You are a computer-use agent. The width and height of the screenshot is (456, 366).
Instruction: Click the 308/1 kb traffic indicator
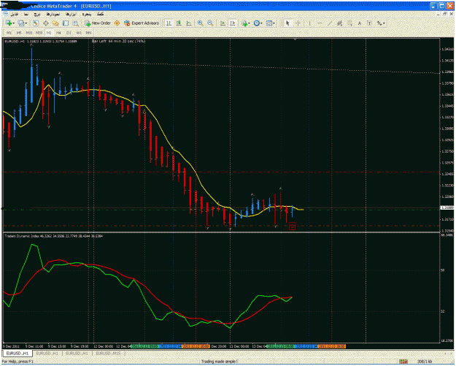[425, 362]
